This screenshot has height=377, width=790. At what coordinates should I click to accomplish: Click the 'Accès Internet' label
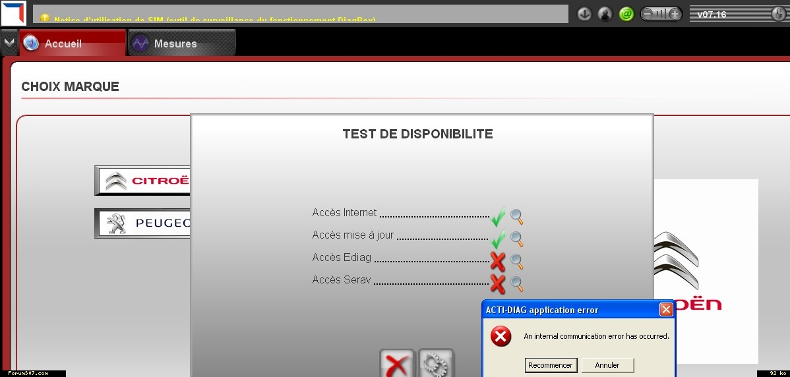[344, 212]
